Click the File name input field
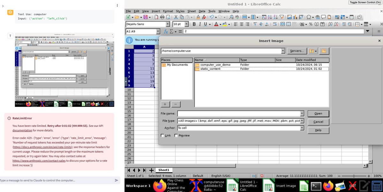 (239, 113)
